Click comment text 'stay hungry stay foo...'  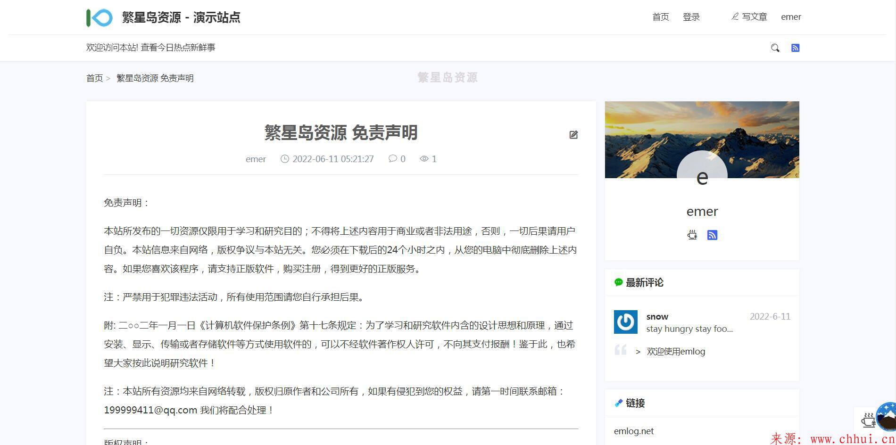(689, 329)
